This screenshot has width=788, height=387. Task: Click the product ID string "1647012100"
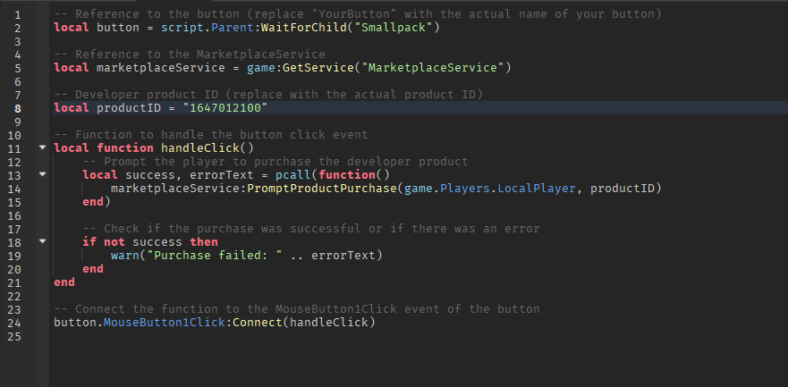225,108
